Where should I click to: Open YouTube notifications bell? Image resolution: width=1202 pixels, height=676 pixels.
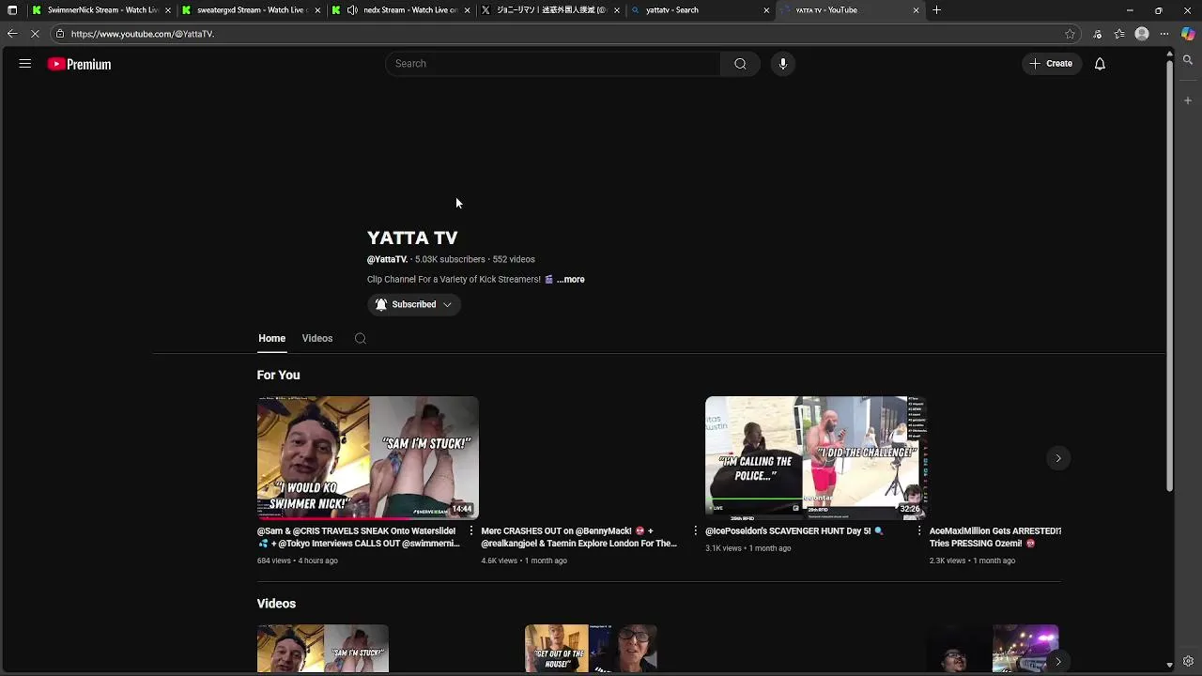point(1100,64)
